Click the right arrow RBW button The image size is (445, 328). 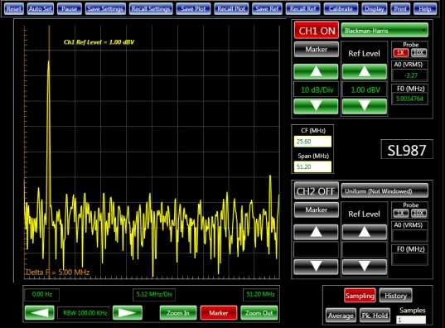click(128, 313)
